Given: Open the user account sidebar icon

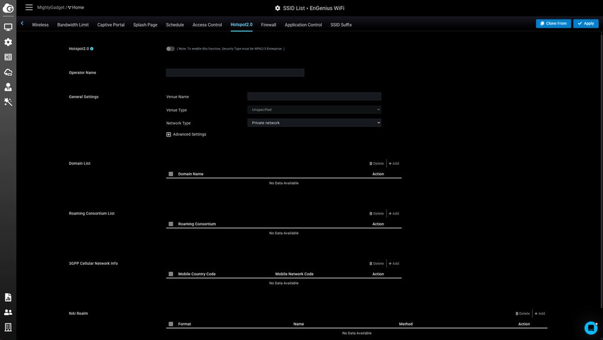Looking at the screenshot, I should (x=8, y=87).
